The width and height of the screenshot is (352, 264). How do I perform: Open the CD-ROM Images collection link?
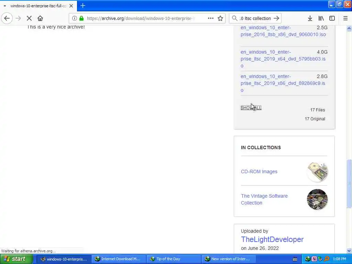[x=259, y=172]
